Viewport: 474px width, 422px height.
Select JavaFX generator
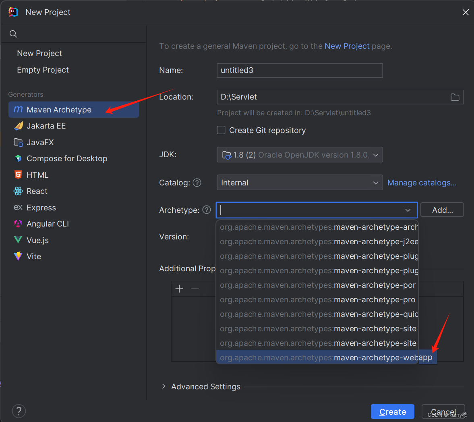[74, 142]
